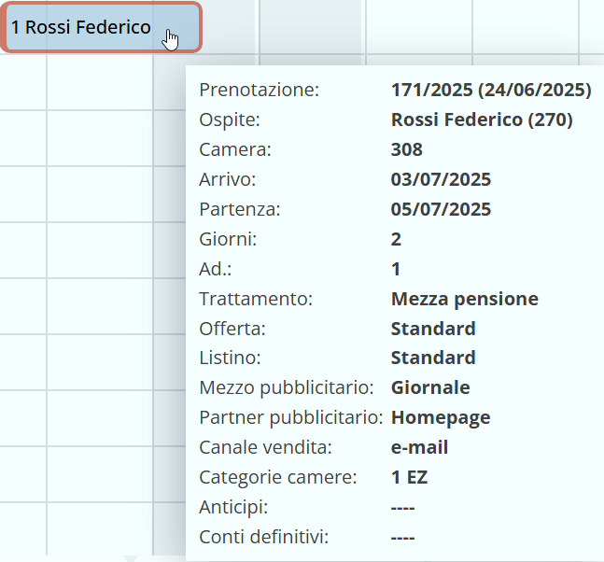Click the "Trattamento:" label
The image size is (604, 562).
coord(255,299)
